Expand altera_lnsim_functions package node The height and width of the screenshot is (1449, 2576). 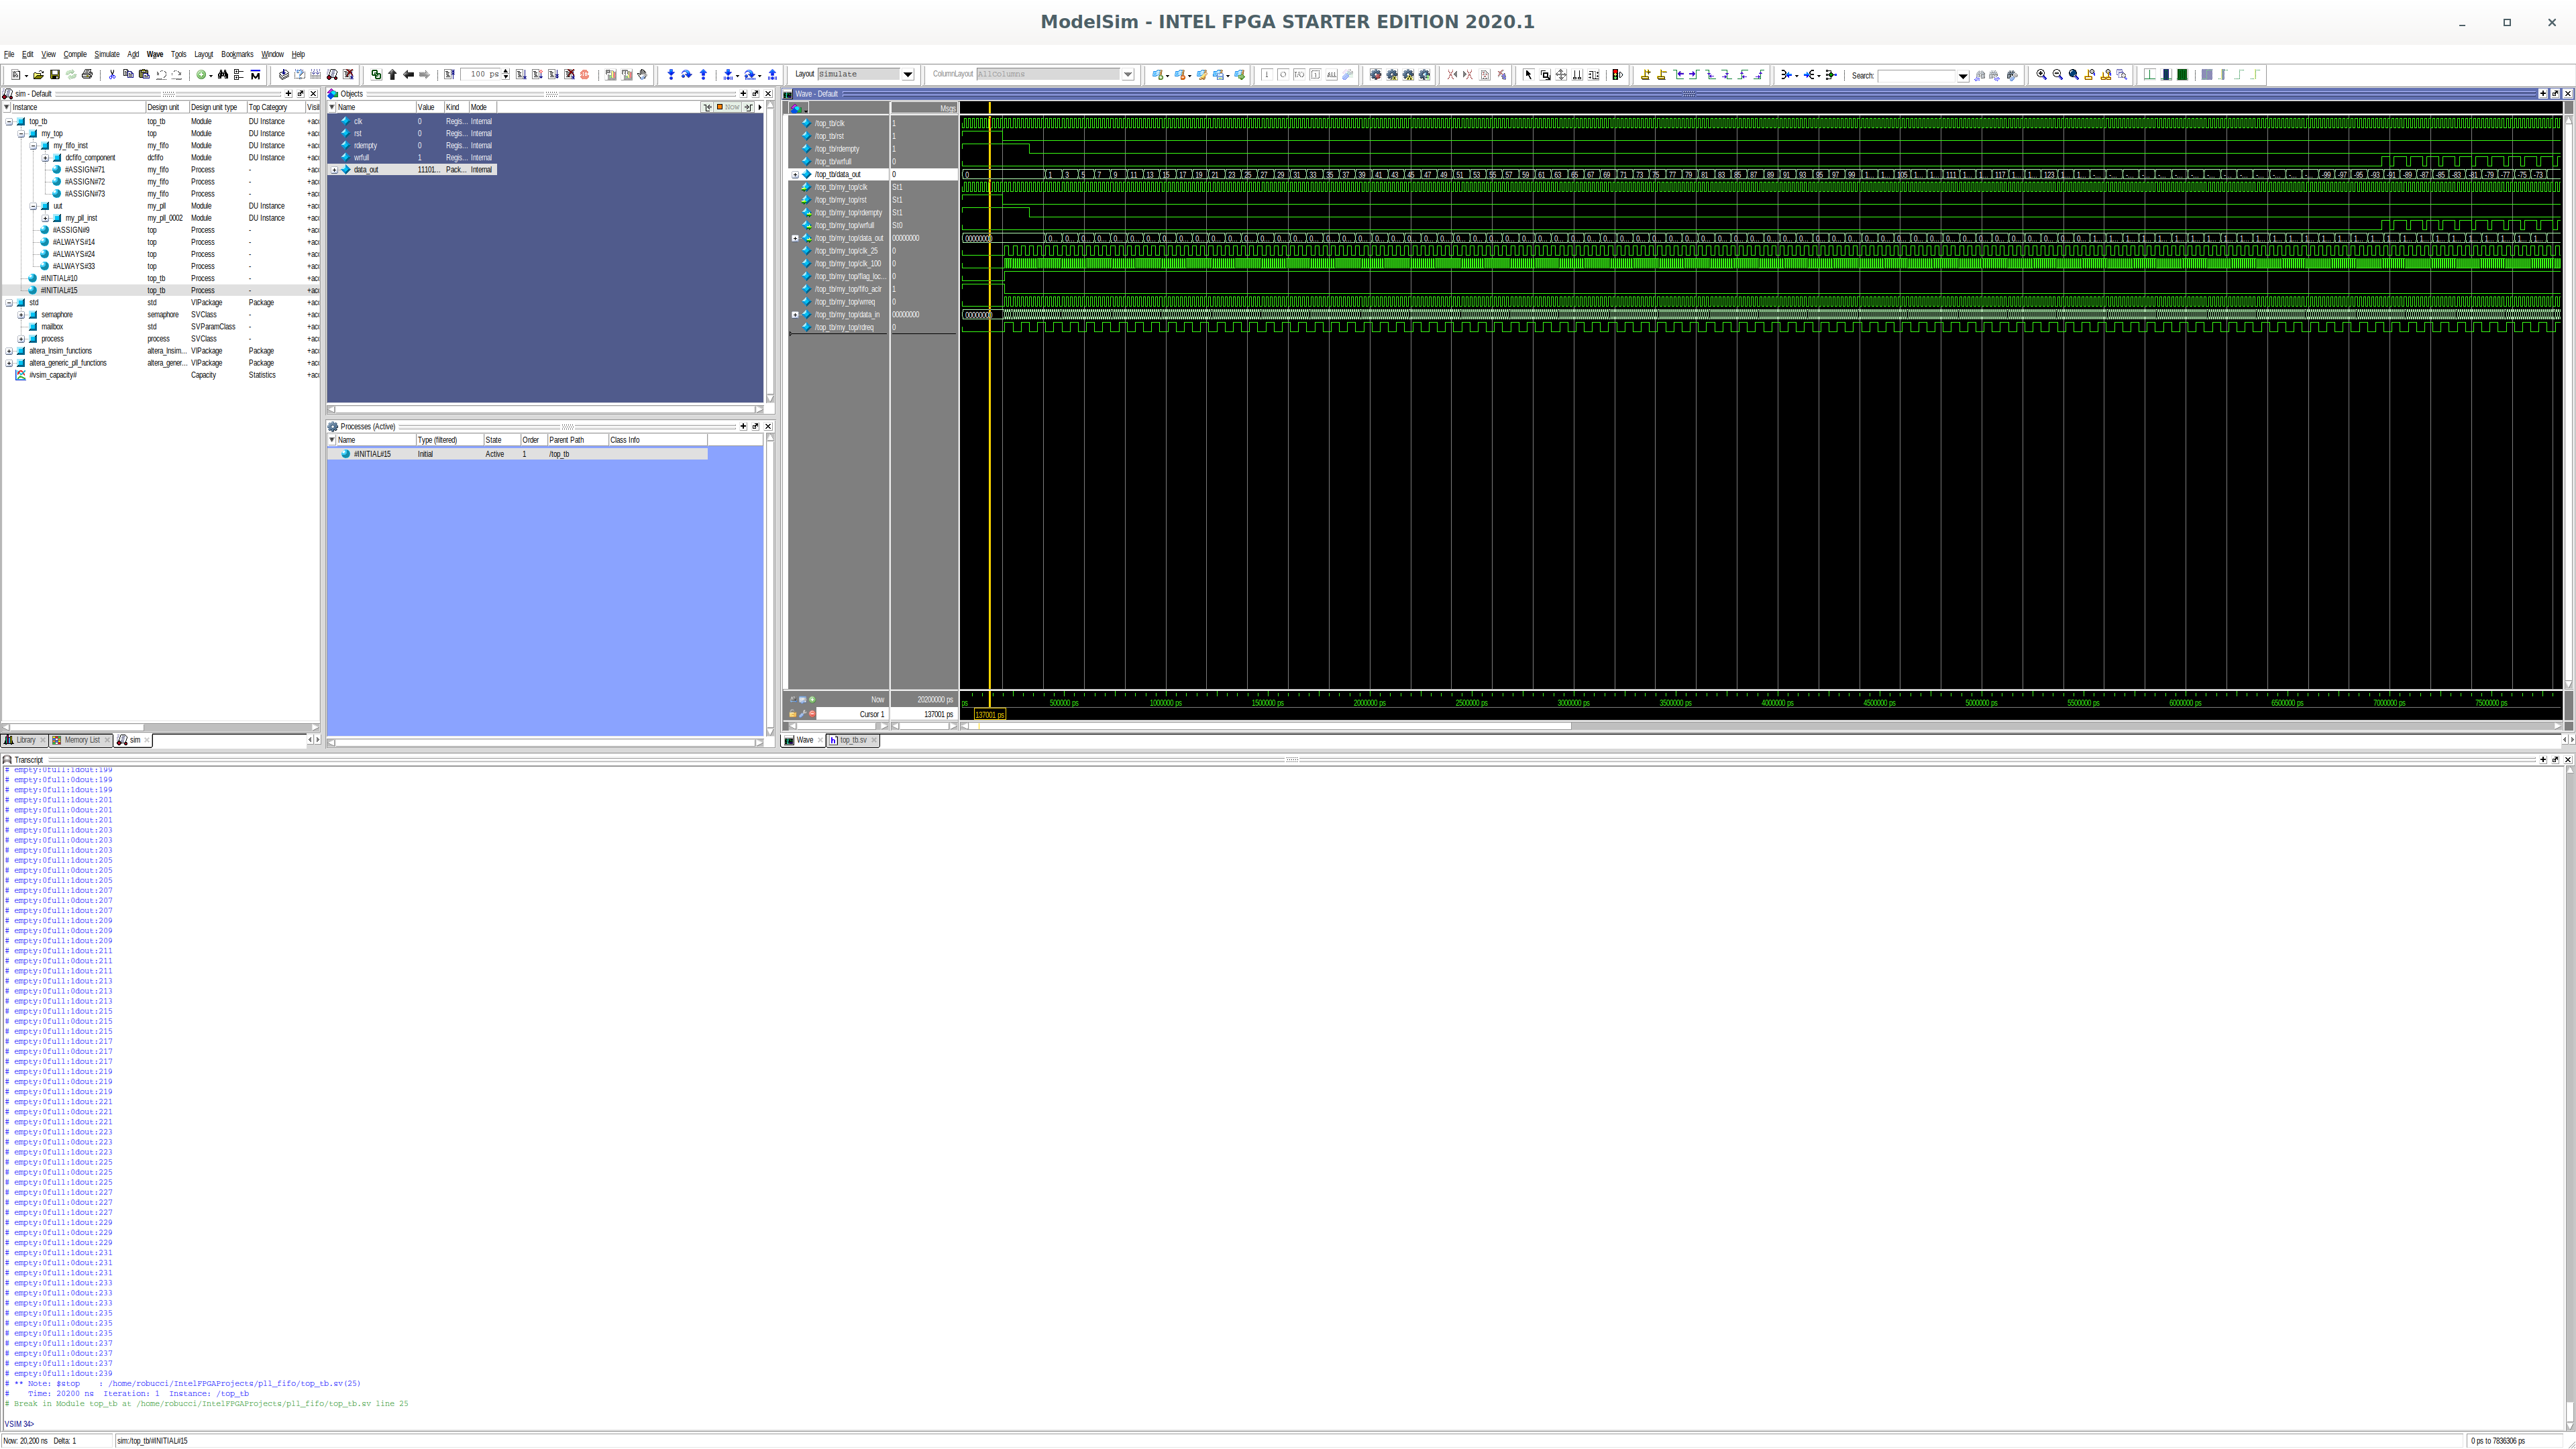pos(9,351)
